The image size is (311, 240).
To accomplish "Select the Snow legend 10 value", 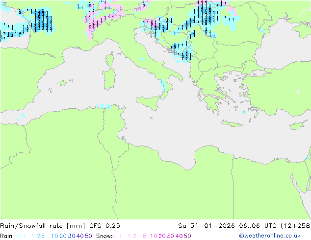I will pyautogui.click(x=154, y=236).
